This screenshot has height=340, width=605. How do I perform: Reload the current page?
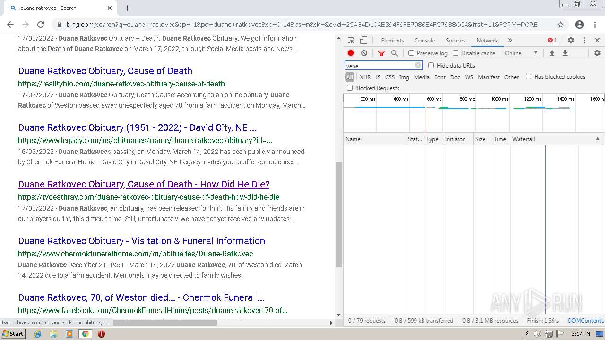point(41,25)
